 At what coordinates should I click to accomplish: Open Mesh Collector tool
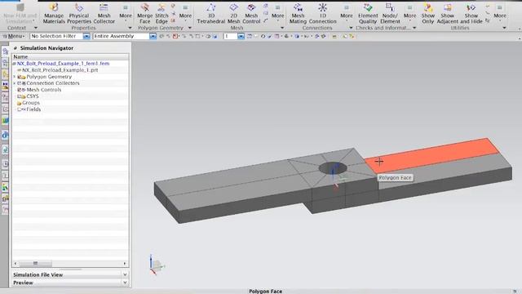click(x=104, y=13)
